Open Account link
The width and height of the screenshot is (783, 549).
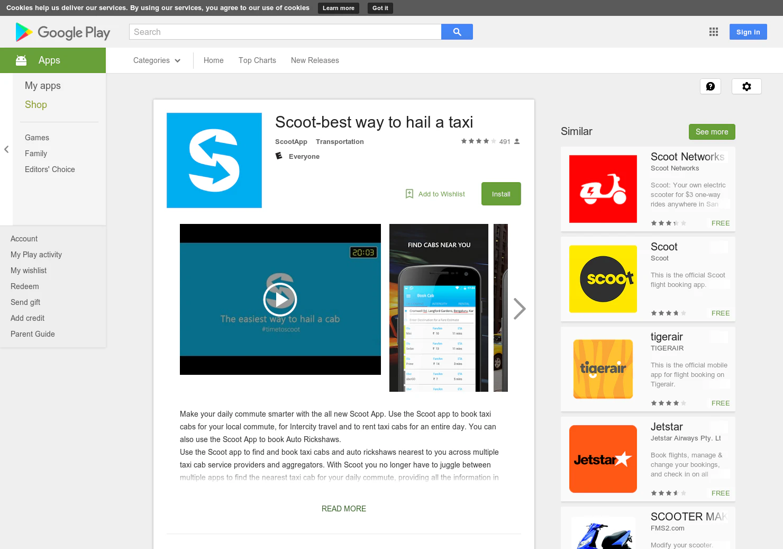point(24,239)
